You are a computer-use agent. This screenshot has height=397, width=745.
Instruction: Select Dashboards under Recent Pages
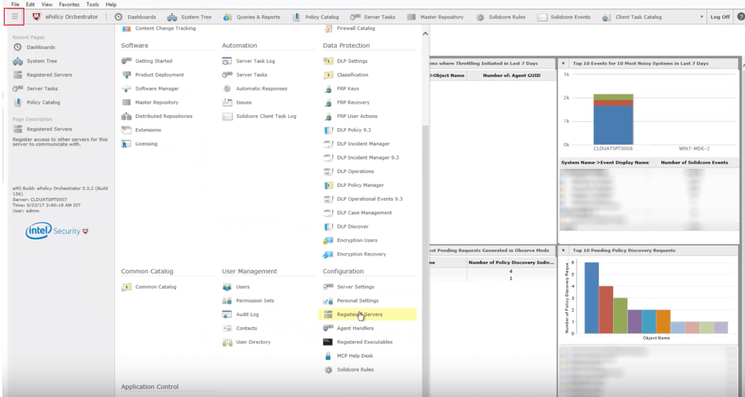(x=41, y=47)
